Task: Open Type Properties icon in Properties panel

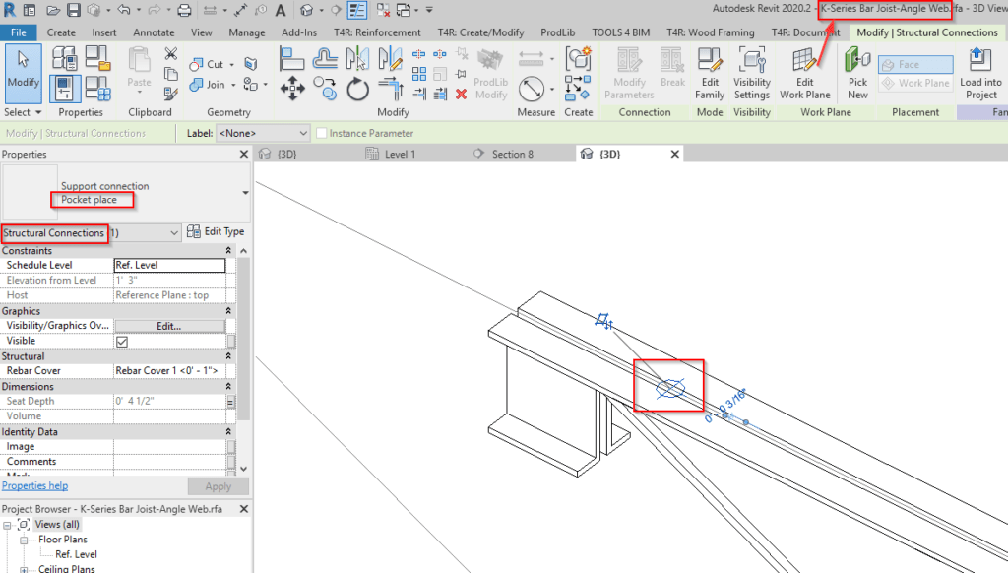Action: pos(64,59)
